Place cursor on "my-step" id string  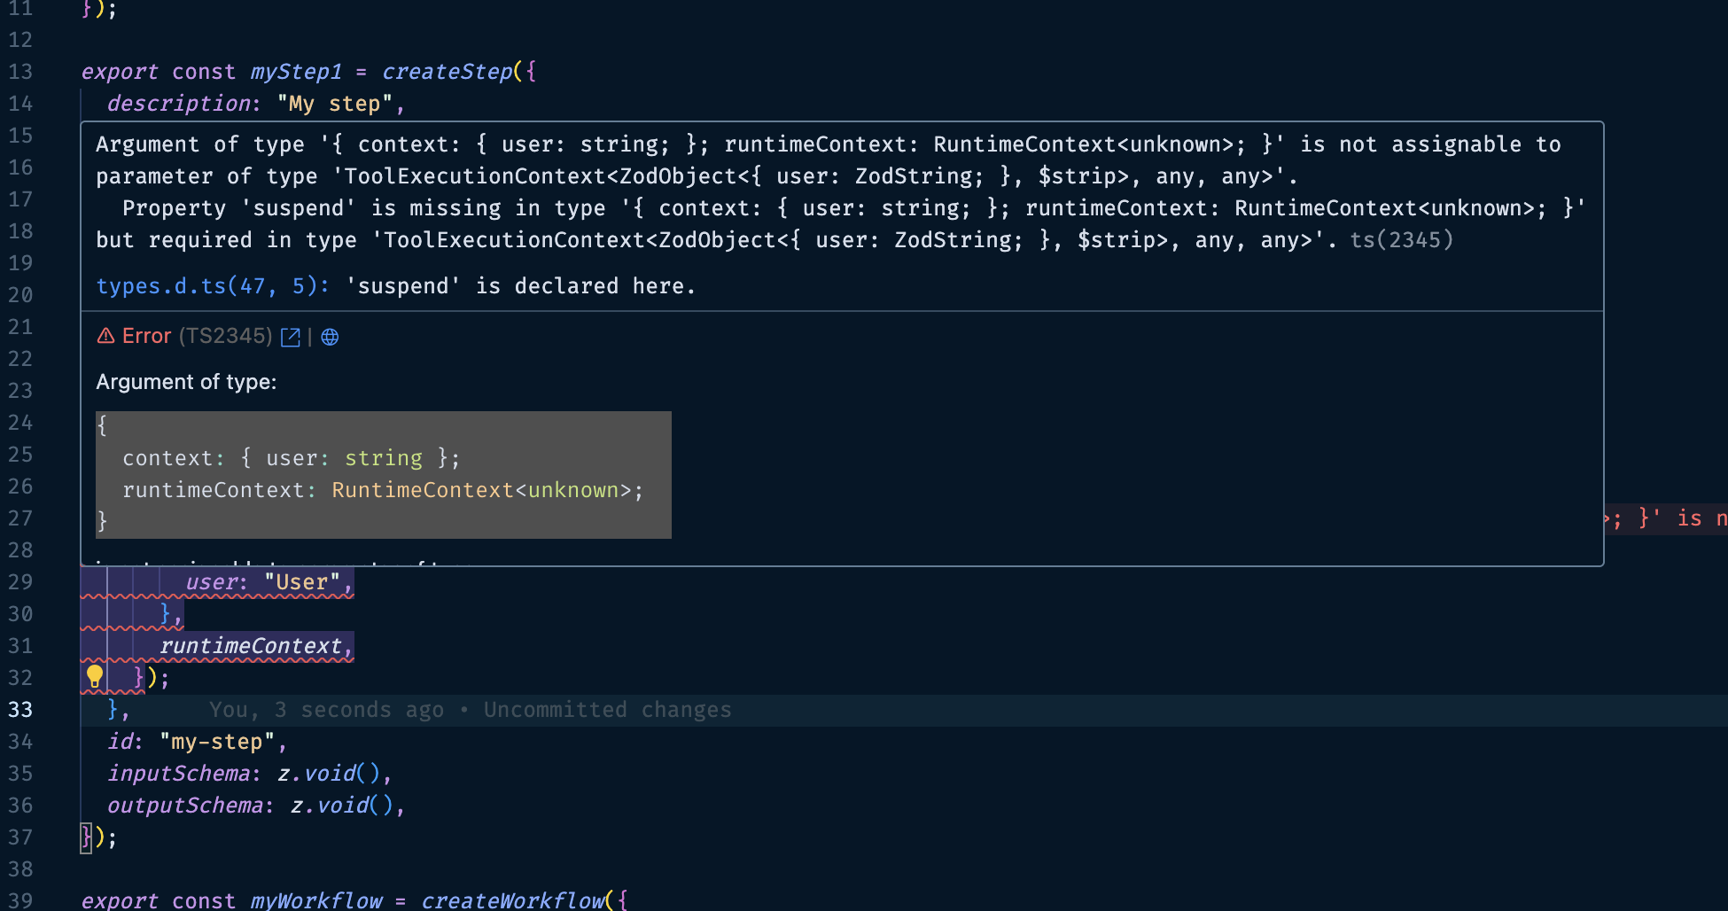coord(216,742)
